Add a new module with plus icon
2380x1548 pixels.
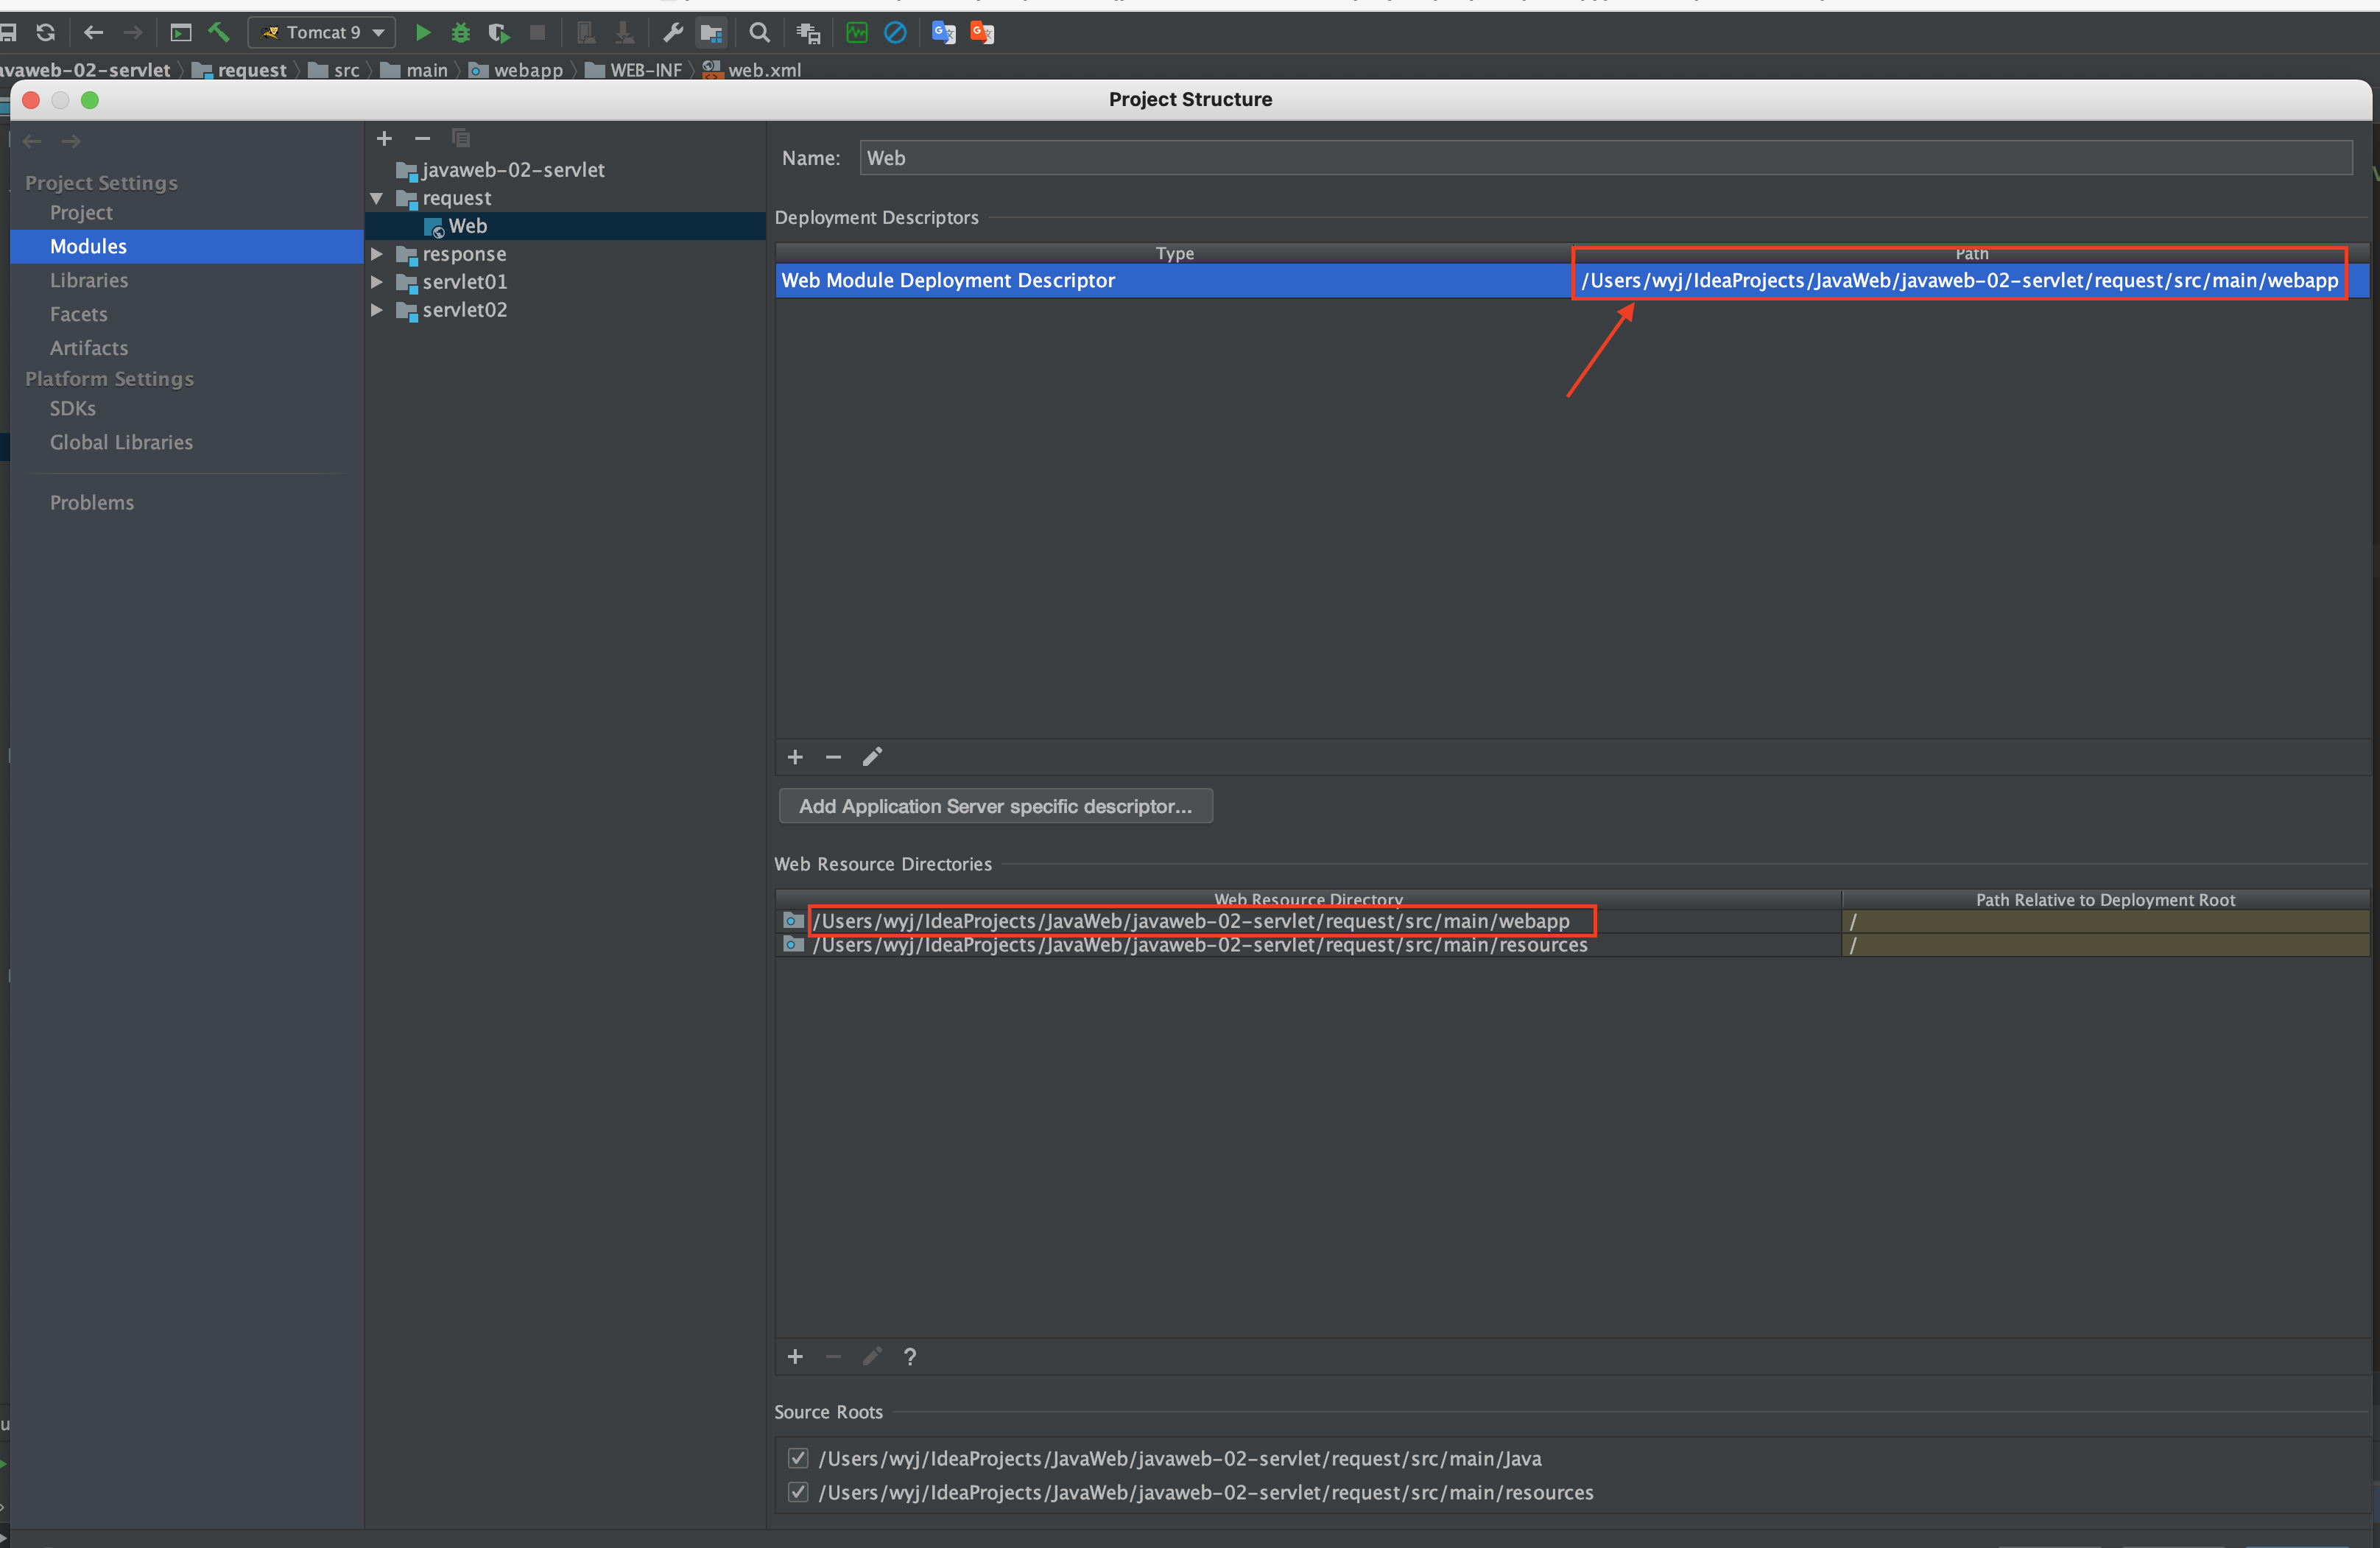coord(384,139)
